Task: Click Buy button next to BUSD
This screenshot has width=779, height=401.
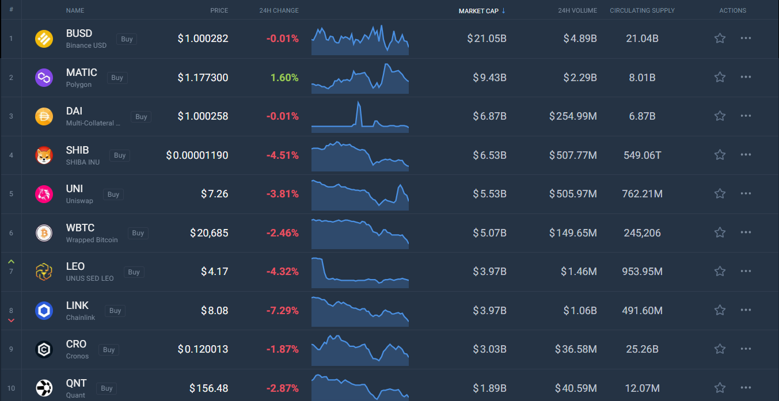Action: (127, 39)
